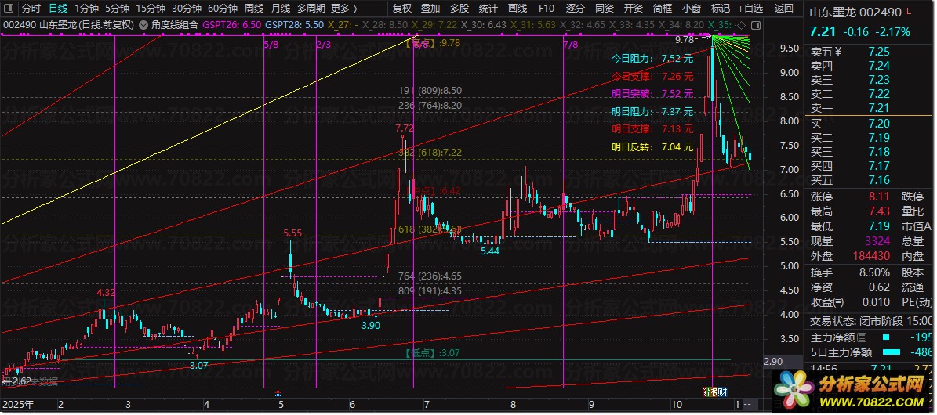This screenshot has height=415, width=937.
Task: Click the diamond icon beside X_35
Action: [x=741, y=26]
